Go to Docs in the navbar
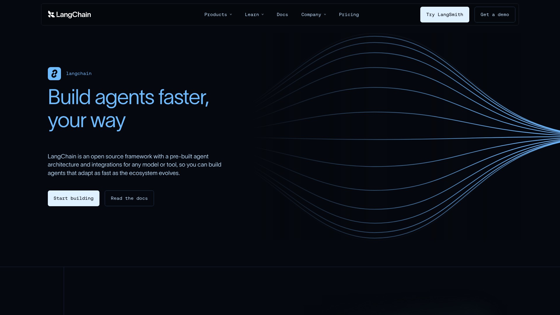Image resolution: width=560 pixels, height=315 pixels. tap(282, 15)
